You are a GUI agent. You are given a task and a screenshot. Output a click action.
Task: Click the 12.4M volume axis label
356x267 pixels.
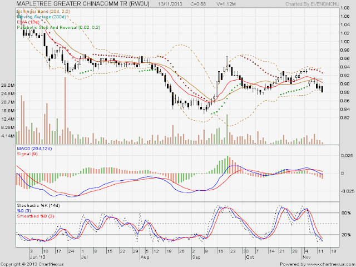[x=8, y=119]
